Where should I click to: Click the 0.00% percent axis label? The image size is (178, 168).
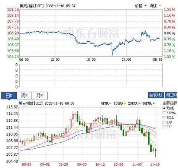click(x=169, y=33)
